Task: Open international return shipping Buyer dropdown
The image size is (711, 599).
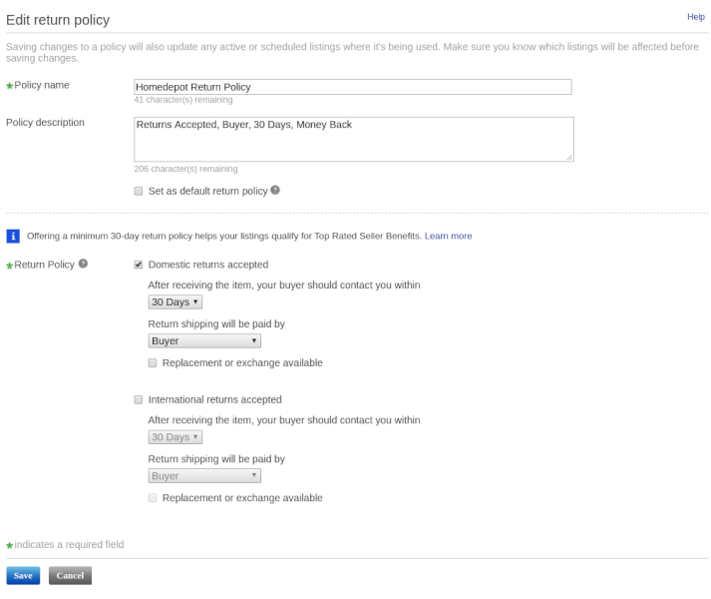Action: (x=204, y=476)
